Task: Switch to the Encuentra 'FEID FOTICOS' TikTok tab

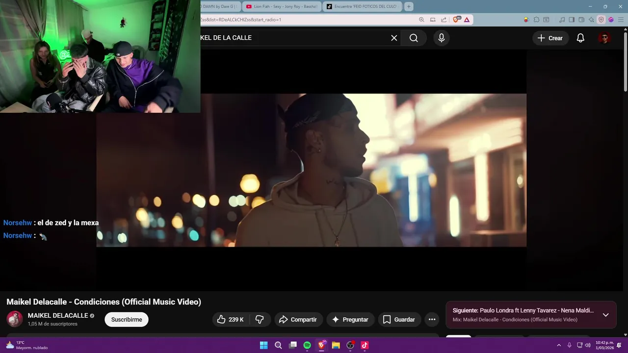Action: 363,6
